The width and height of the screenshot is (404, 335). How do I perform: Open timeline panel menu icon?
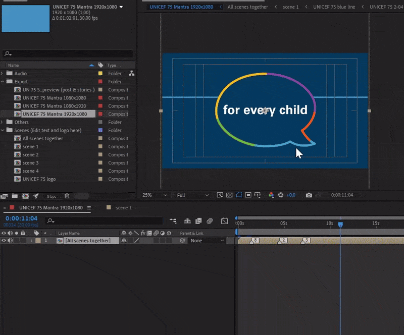point(89,208)
